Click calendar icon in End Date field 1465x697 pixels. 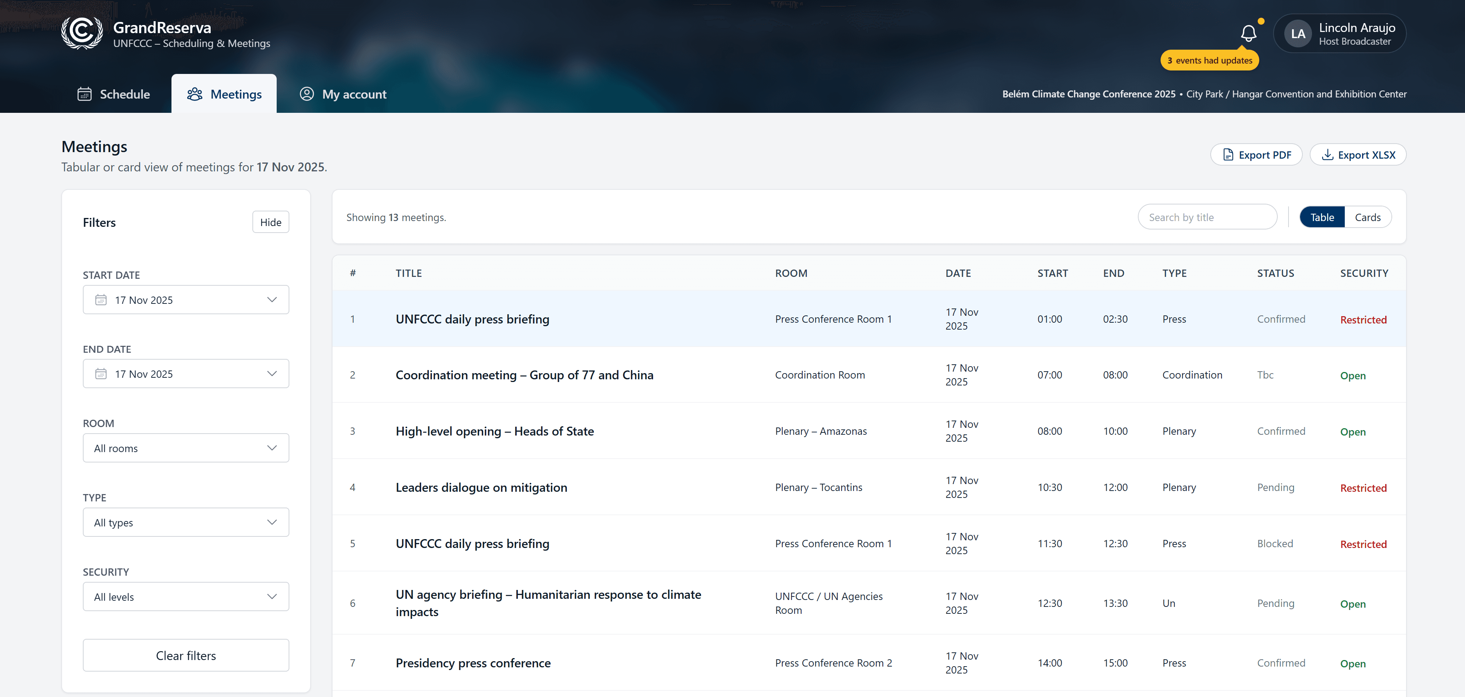(101, 374)
